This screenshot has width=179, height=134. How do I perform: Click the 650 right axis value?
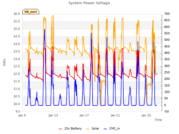point(167,20)
